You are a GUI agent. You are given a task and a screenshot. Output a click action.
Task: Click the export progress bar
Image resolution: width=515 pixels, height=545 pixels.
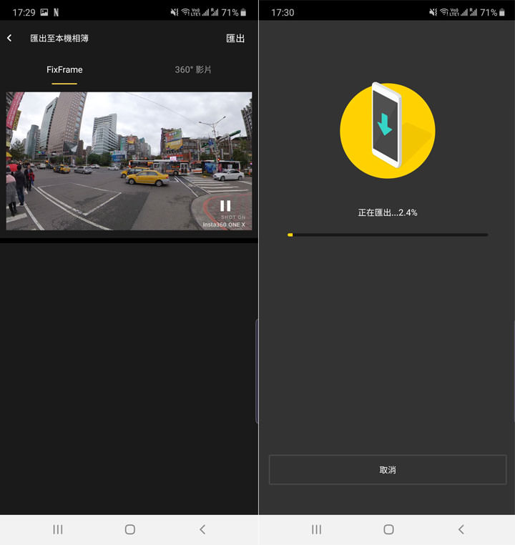(388, 235)
